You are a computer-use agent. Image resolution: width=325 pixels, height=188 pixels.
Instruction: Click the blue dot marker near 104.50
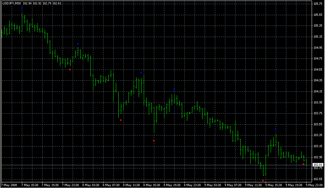(141, 73)
